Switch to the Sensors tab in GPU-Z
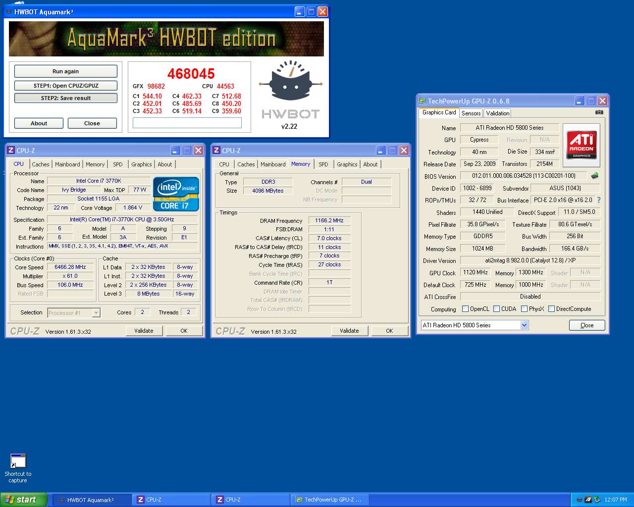 471,113
